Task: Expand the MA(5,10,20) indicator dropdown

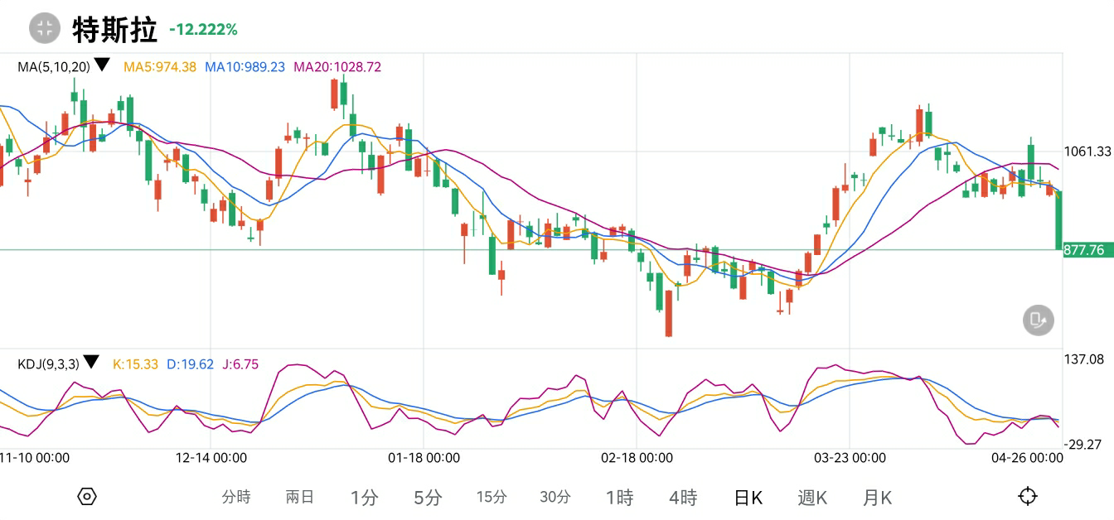Action: [x=102, y=65]
